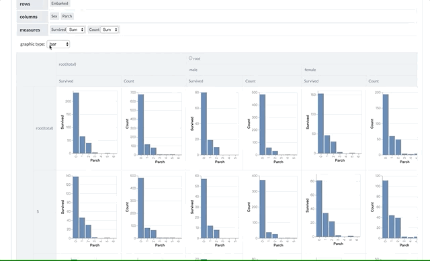Viewport: 430px width, 261px height.
Task: Select S row root(total) Count chart
Action: tap(153, 211)
